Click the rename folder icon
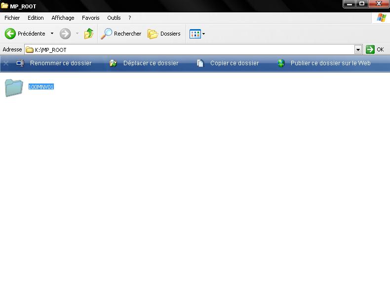 [x=20, y=63]
